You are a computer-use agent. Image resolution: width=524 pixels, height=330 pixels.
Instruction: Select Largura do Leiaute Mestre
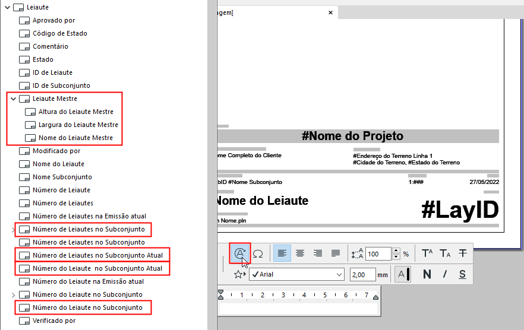pos(78,125)
